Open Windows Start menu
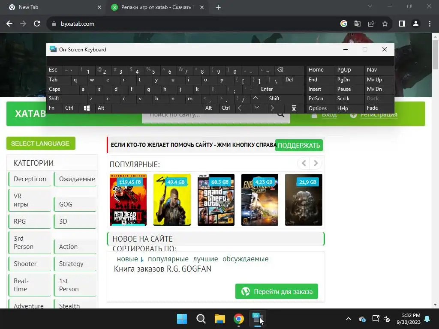Screen dimensions: 439x329 (182, 319)
